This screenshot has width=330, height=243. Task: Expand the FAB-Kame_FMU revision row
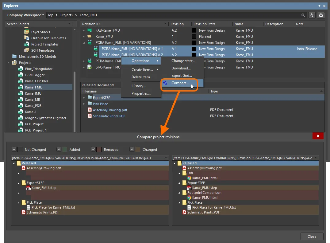pos(83,30)
